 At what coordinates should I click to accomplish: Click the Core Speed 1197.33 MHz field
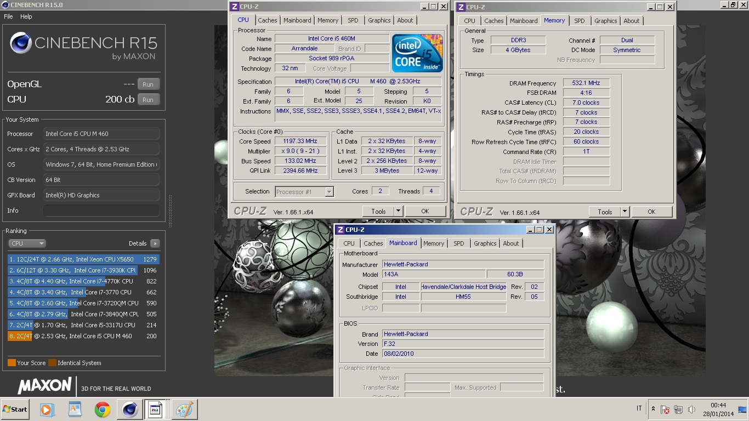pyautogui.click(x=300, y=141)
